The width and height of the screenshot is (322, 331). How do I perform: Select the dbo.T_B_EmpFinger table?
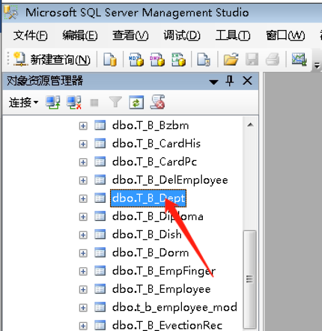[164, 271]
